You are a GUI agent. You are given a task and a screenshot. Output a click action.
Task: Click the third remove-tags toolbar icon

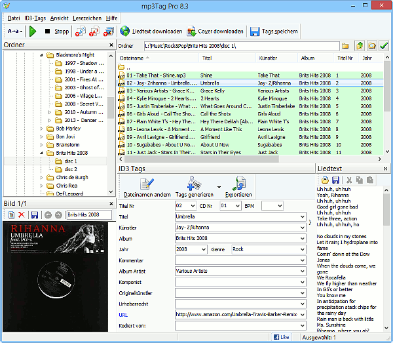109,31
